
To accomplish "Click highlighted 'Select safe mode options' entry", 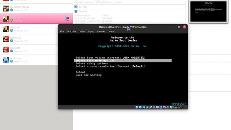I will [123, 61].
